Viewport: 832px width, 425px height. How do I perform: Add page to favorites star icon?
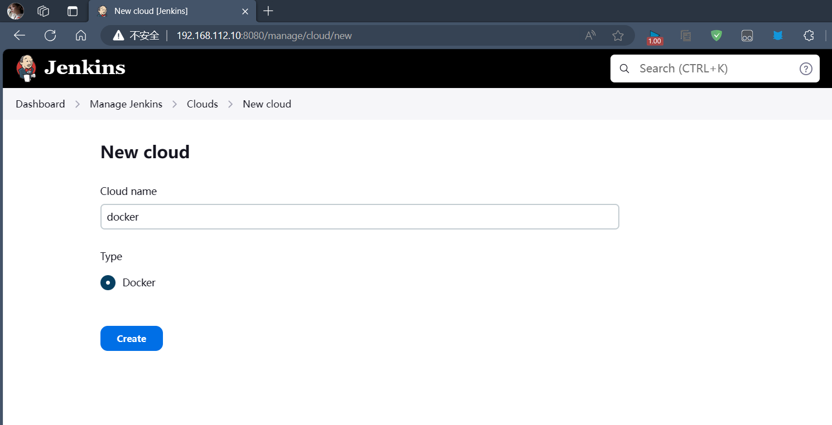(x=618, y=36)
